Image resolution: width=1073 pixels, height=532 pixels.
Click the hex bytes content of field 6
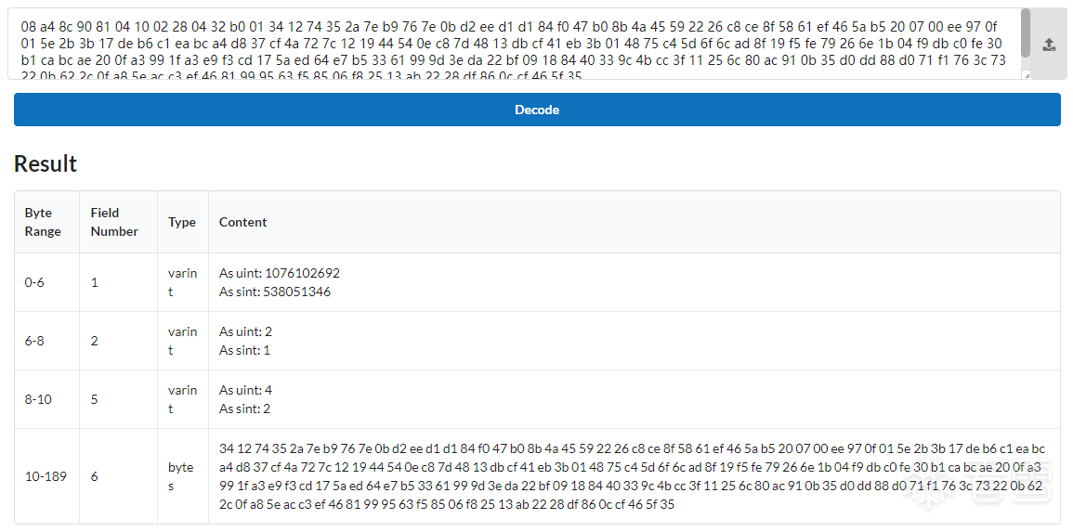click(632, 476)
